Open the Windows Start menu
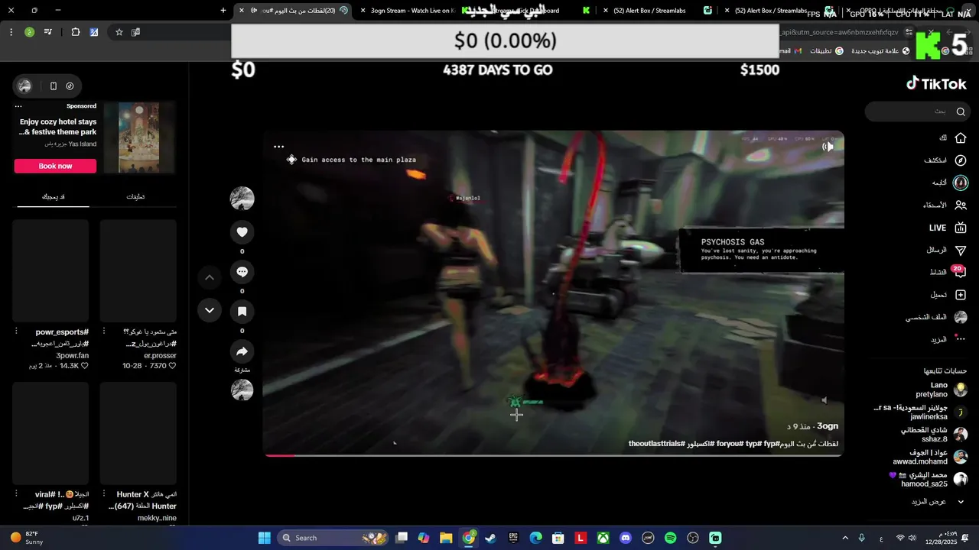The image size is (979, 550). tap(265, 538)
